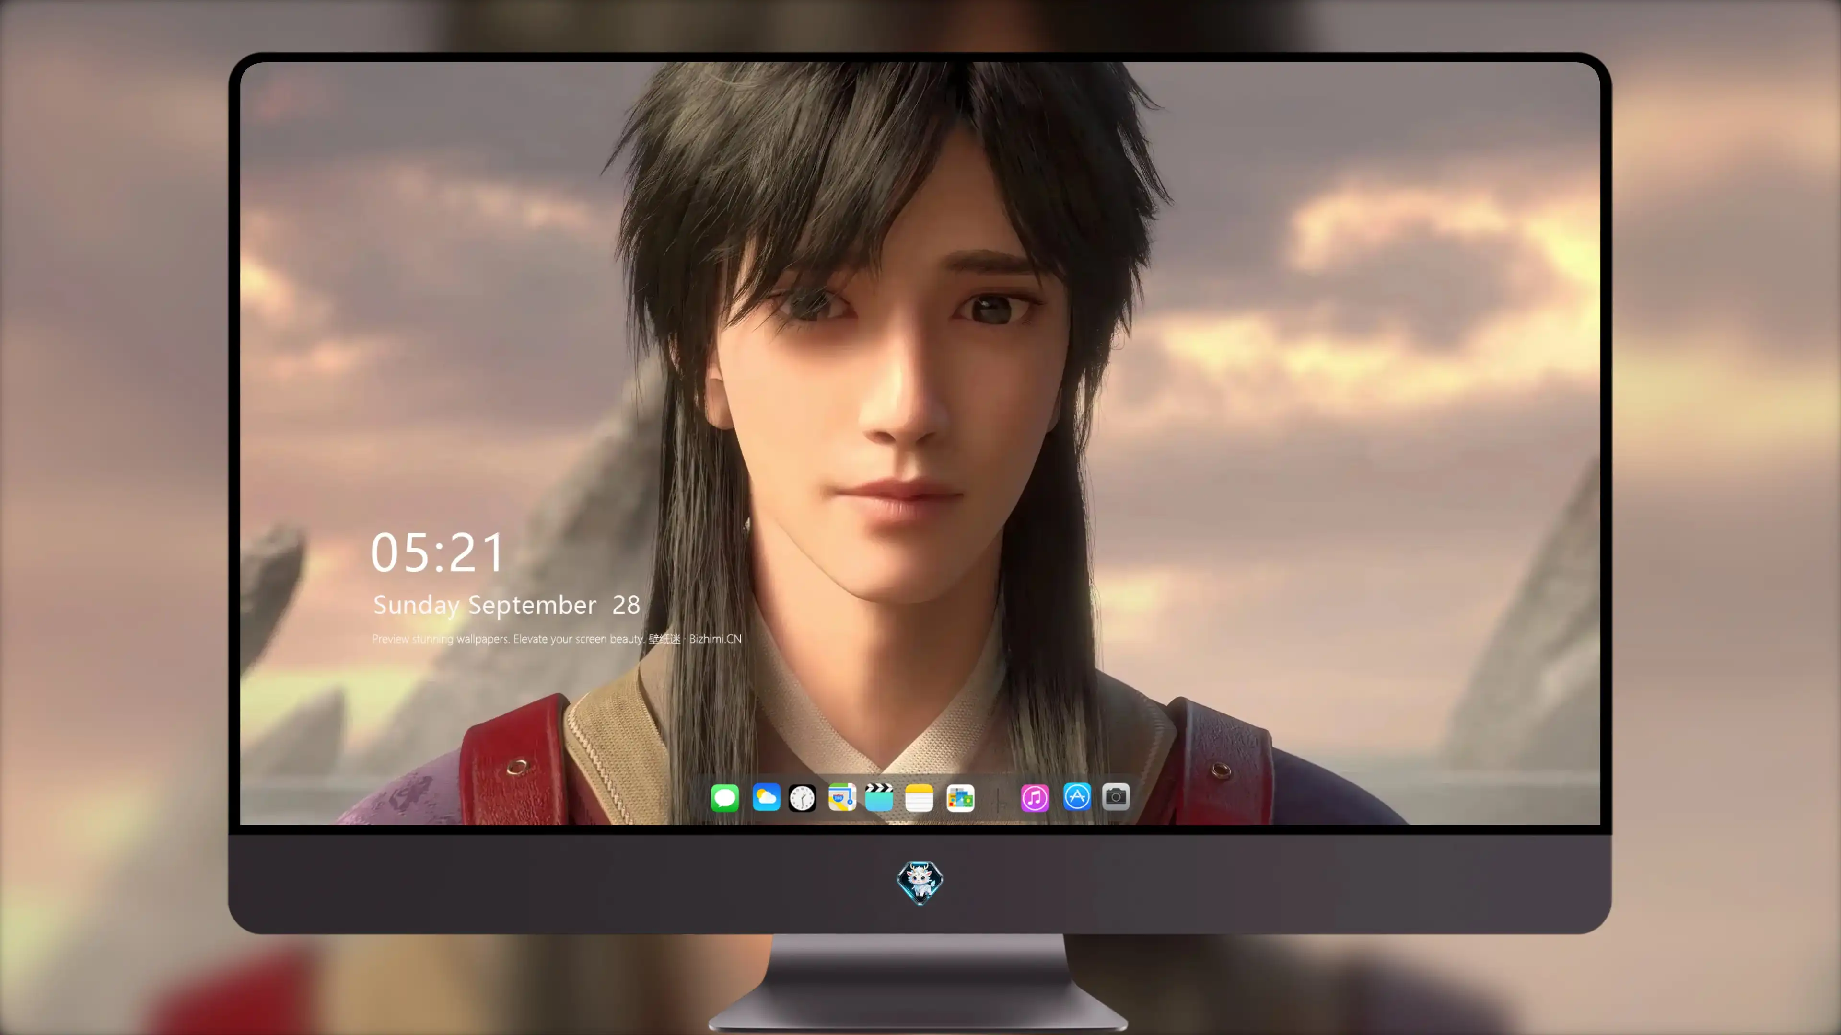Open the Camera app in the dock

coord(1116,796)
